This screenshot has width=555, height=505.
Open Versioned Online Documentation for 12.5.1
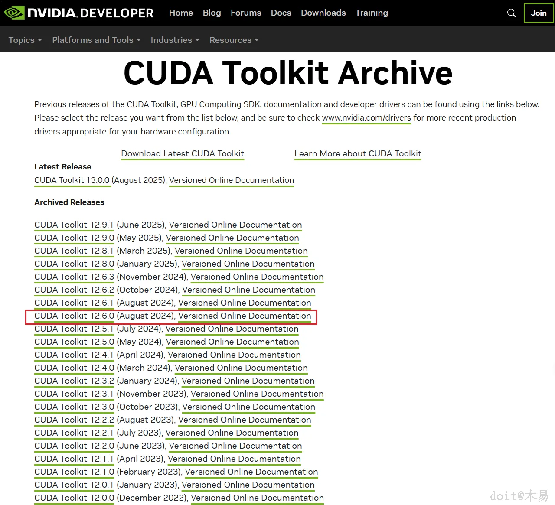(232, 329)
